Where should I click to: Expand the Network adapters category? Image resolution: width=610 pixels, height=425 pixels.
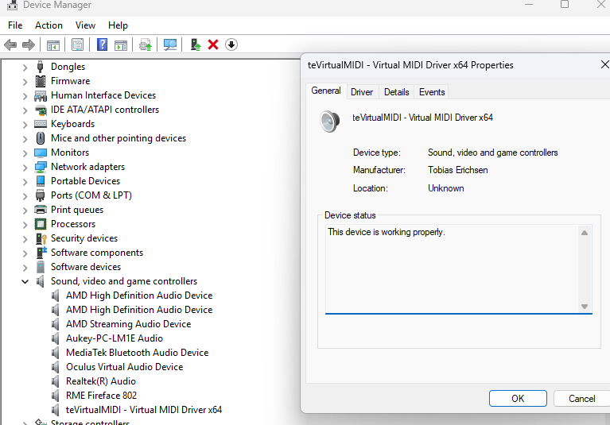point(25,167)
